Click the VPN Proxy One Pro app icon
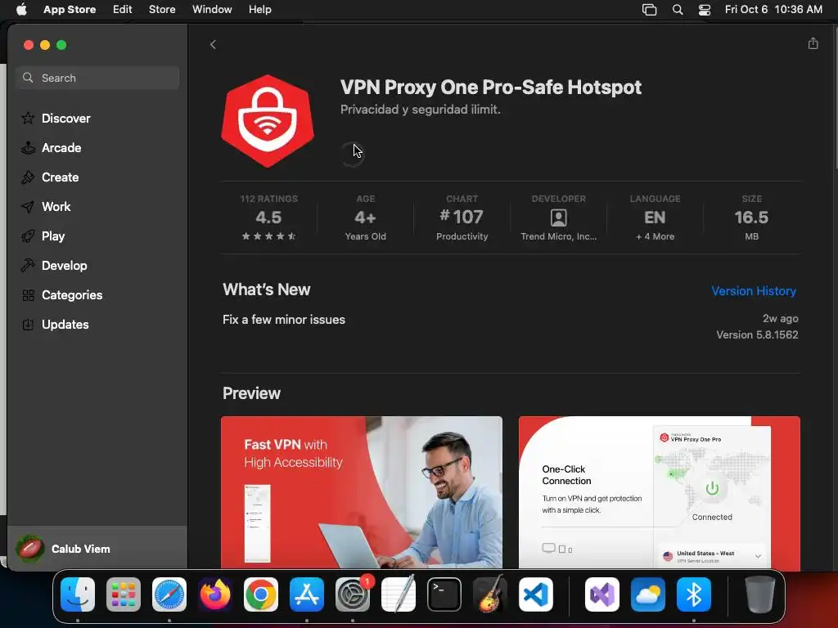Viewport: 838px width, 628px height. point(268,121)
